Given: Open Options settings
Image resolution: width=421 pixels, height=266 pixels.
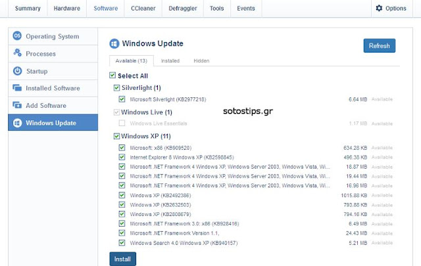Looking at the screenshot, I should (392, 9).
